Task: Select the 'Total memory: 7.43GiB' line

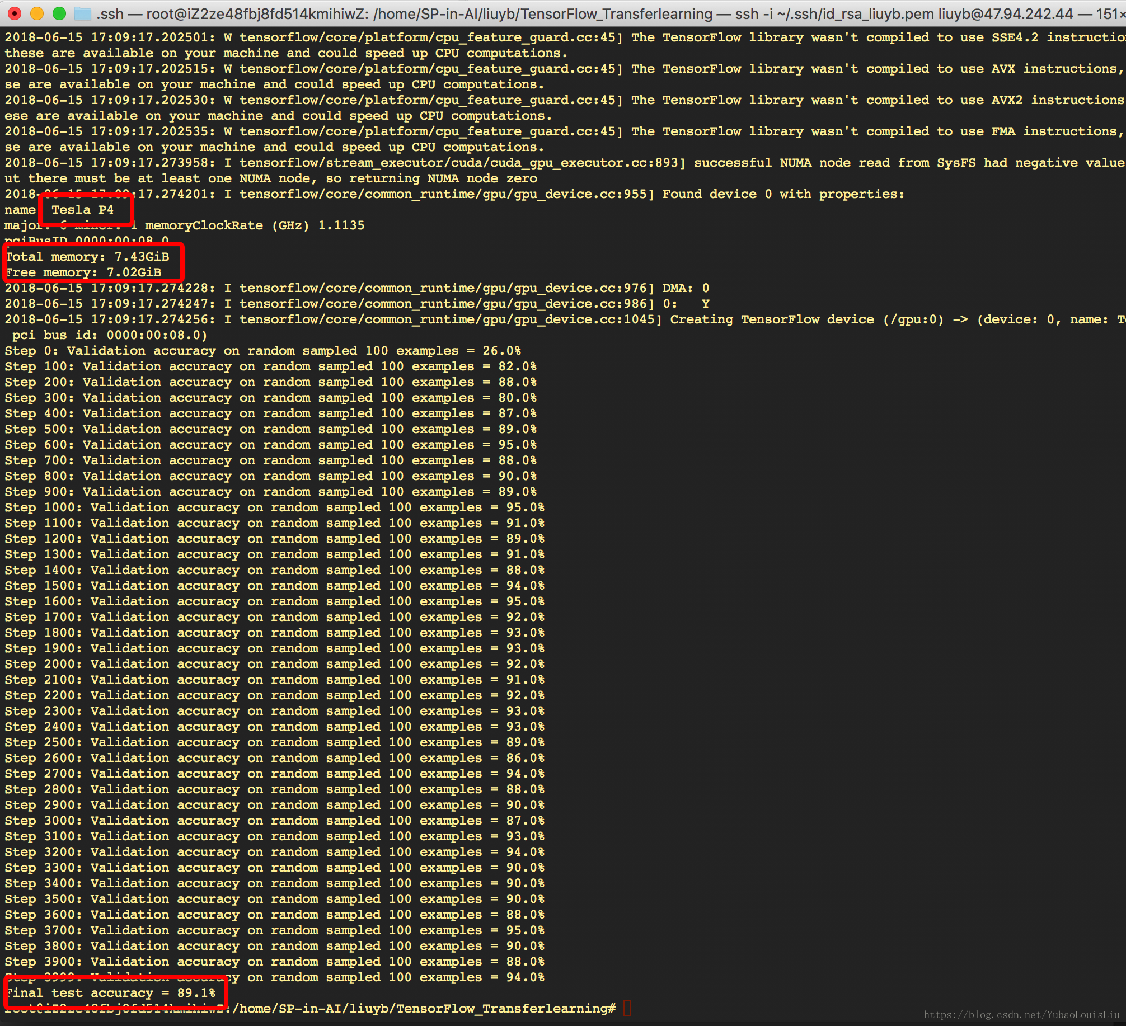Action: coord(87,257)
